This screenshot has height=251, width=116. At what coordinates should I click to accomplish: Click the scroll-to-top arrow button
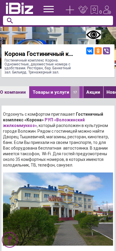(x=10, y=240)
